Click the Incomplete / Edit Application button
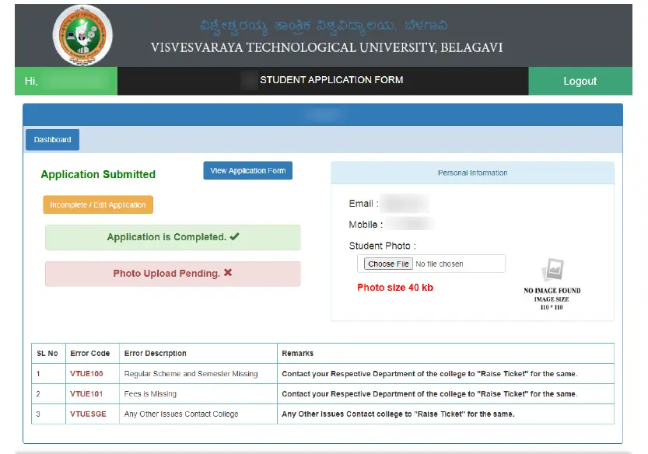 click(98, 205)
